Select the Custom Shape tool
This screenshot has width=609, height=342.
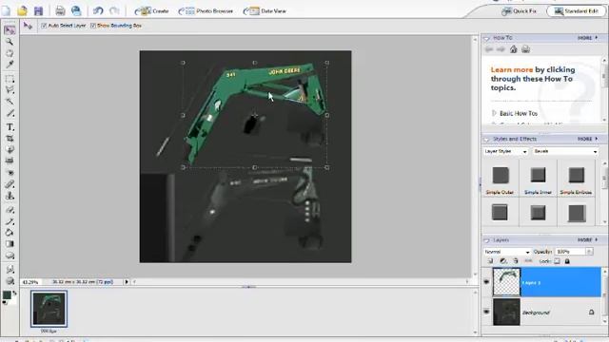click(x=10, y=256)
